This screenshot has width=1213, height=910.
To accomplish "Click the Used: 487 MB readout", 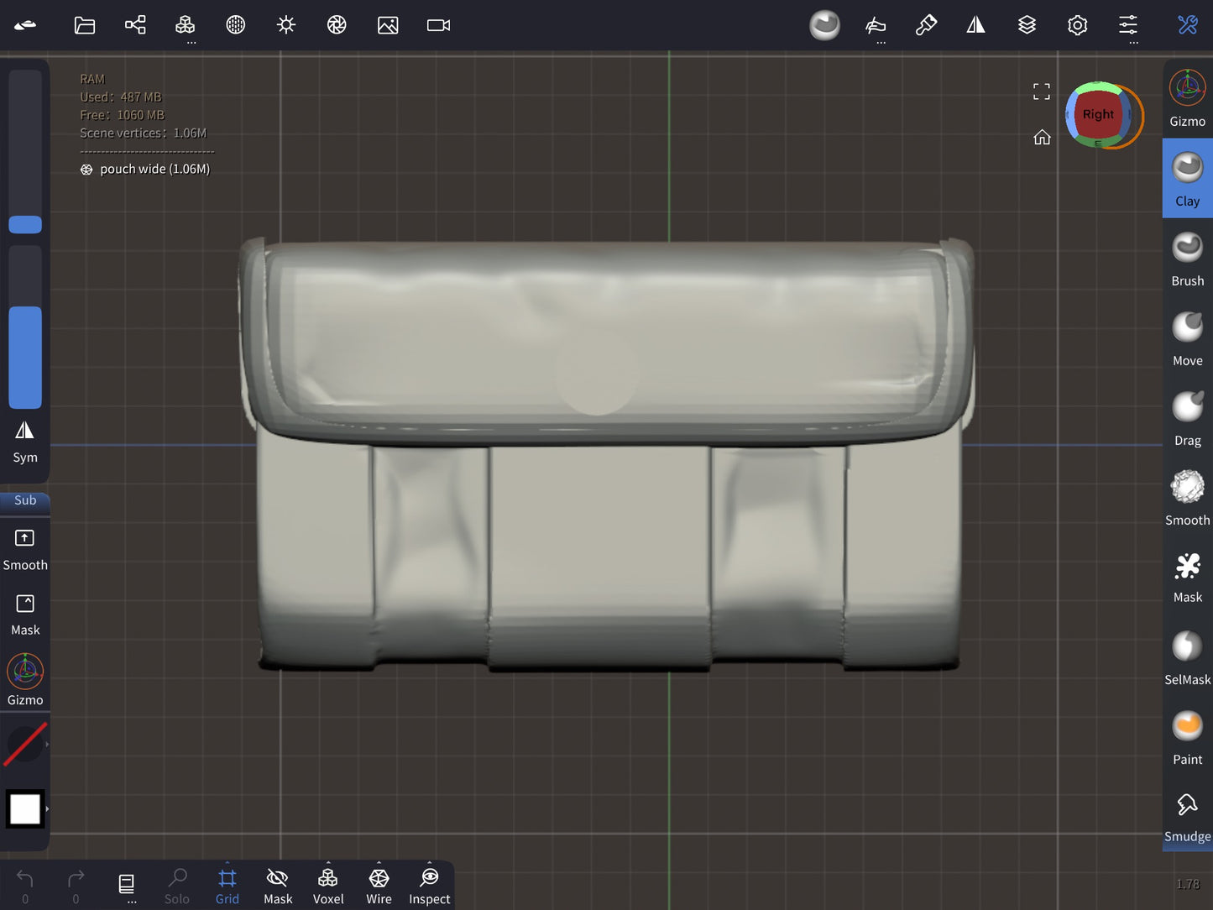I will (120, 97).
